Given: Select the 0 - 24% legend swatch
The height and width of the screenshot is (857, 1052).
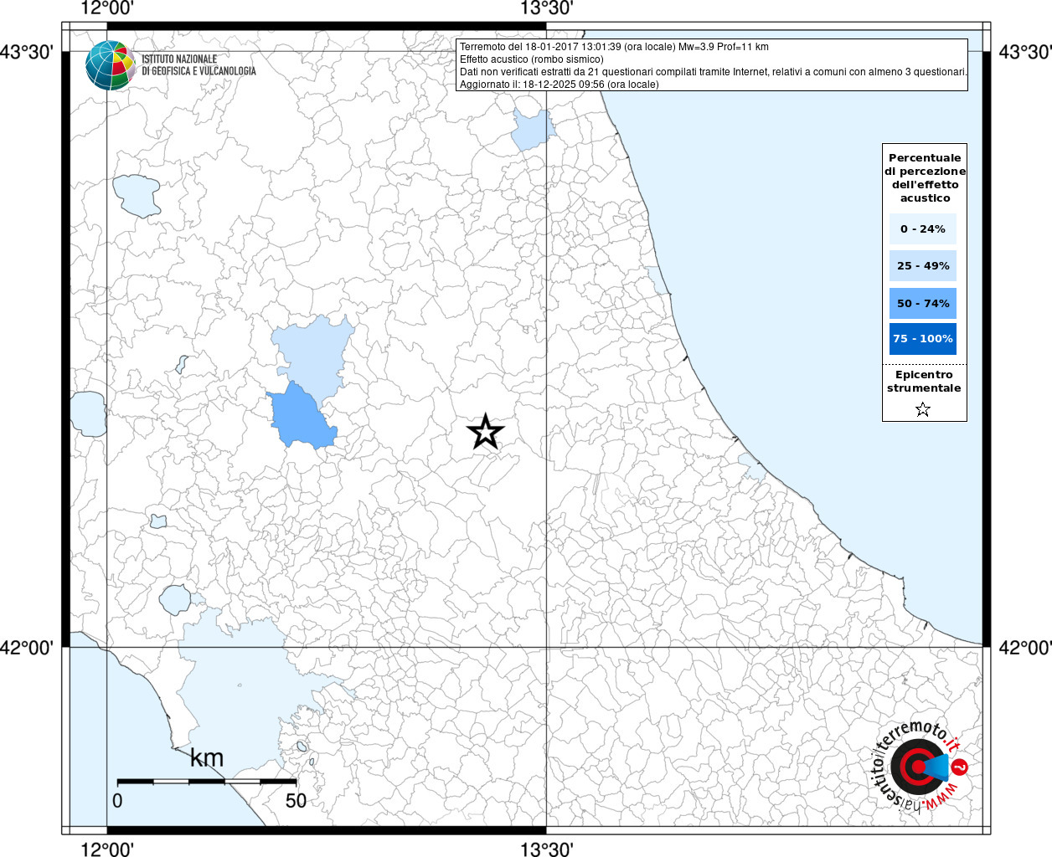Looking at the screenshot, I should [x=922, y=228].
